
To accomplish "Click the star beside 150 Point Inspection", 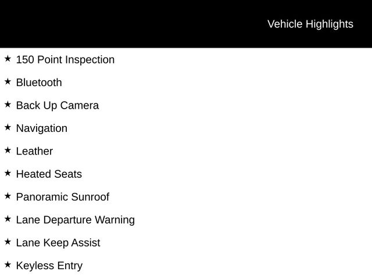I will click(8, 59).
